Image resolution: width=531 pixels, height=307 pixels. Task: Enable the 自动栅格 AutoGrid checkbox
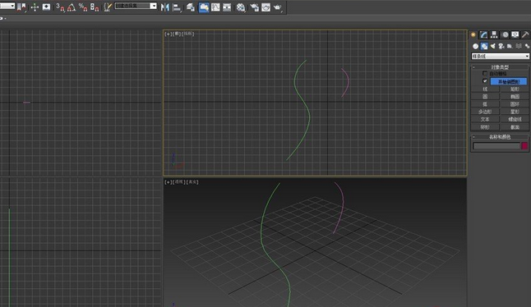[x=485, y=73]
